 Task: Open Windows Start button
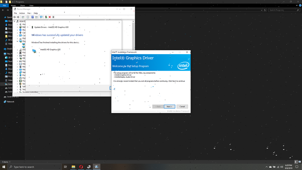pyautogui.click(x=4, y=167)
